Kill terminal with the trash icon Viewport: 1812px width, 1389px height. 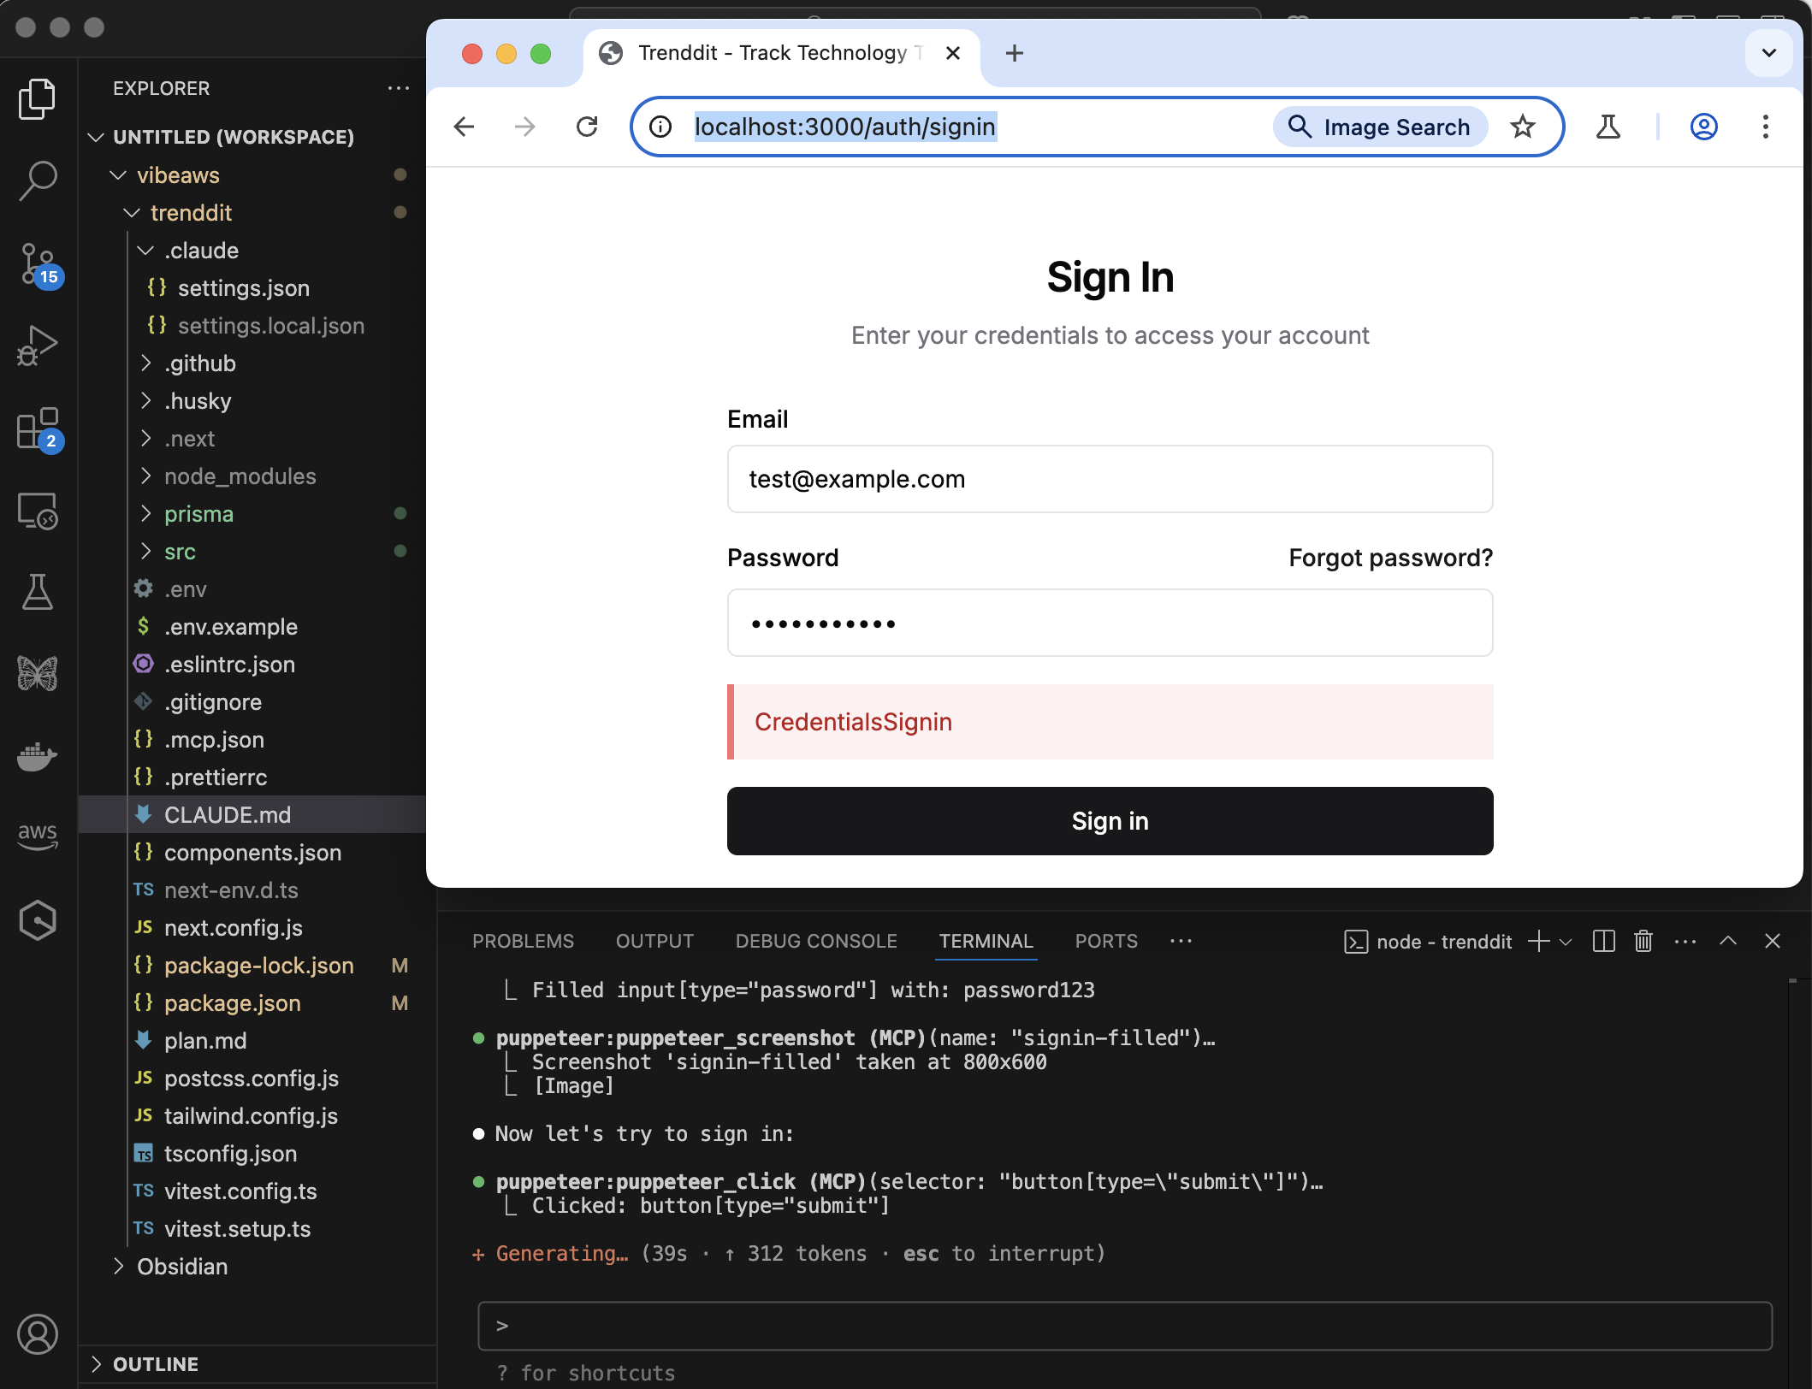(1643, 942)
